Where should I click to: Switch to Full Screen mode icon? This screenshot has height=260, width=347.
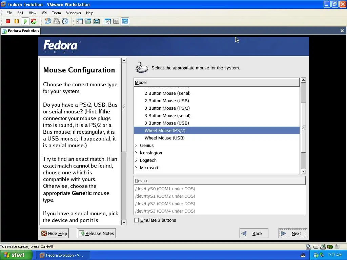point(97,21)
